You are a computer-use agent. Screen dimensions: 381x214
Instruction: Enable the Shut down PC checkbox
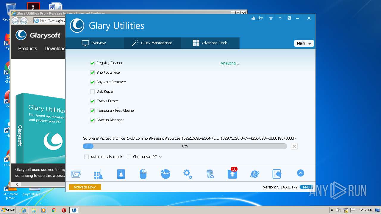(129, 157)
